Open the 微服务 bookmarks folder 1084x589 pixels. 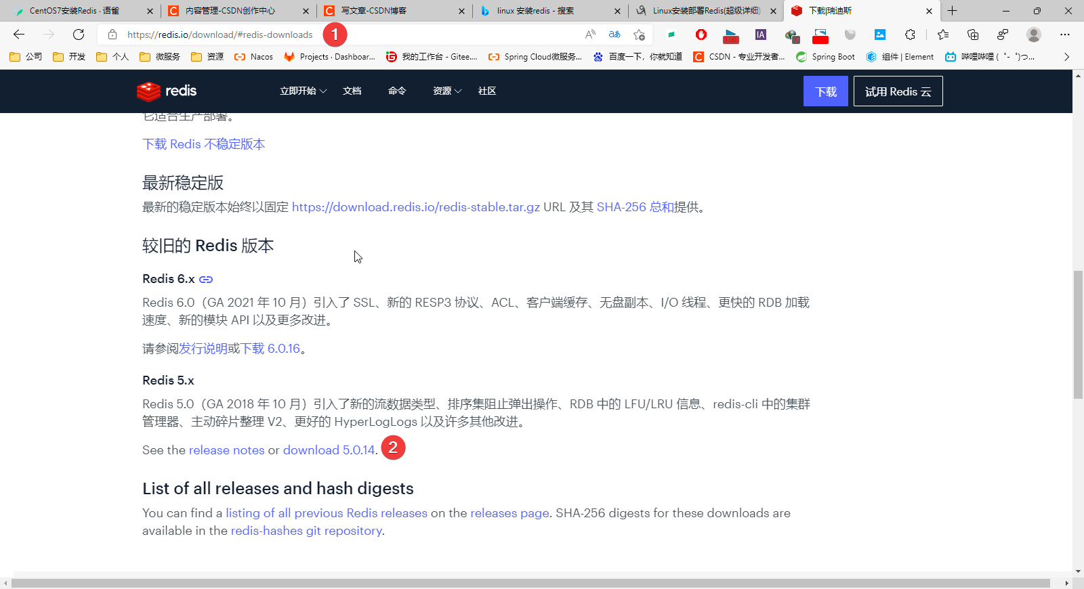160,57
